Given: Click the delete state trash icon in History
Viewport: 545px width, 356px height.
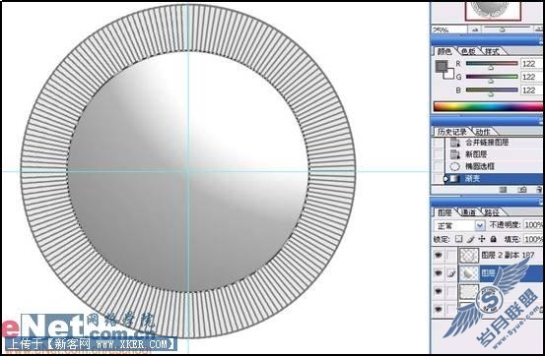Looking at the screenshot, I should 539,190.
